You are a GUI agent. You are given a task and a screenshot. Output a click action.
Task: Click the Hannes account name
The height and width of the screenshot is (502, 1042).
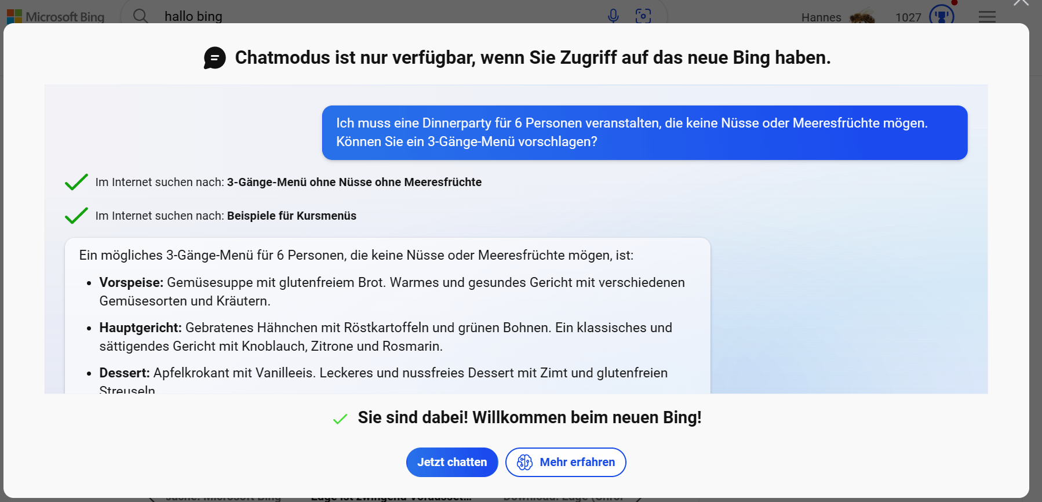pos(821,17)
